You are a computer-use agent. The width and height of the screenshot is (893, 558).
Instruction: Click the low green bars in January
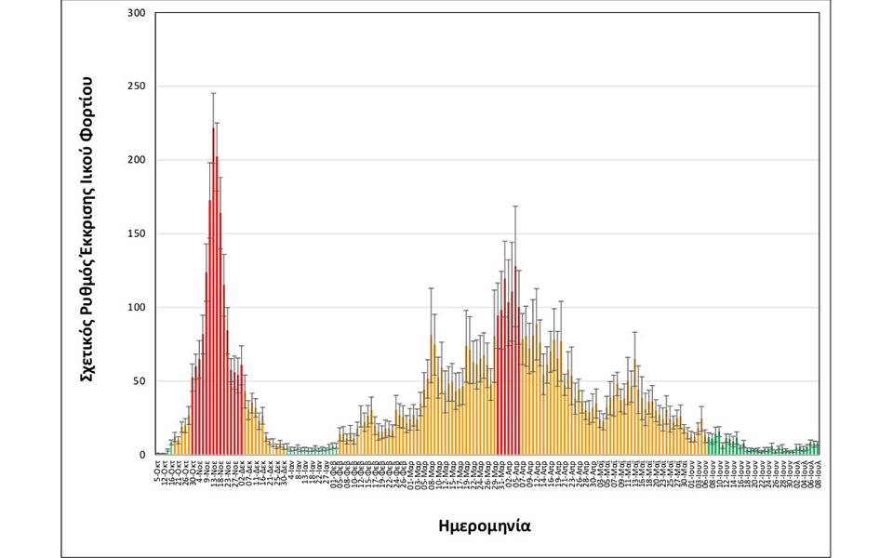pos(307,452)
